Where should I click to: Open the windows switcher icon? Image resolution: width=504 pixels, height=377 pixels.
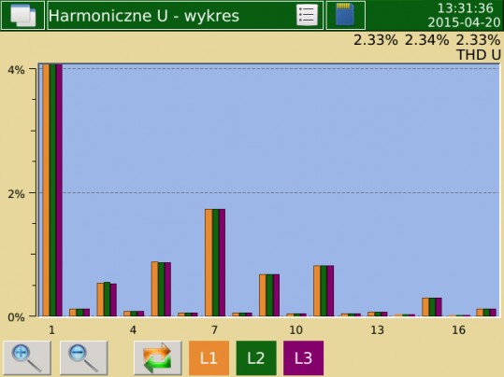click(x=22, y=16)
